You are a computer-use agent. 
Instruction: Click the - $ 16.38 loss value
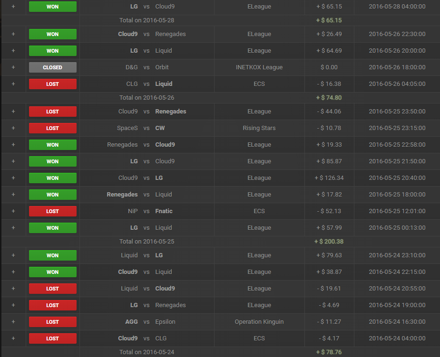click(329, 84)
